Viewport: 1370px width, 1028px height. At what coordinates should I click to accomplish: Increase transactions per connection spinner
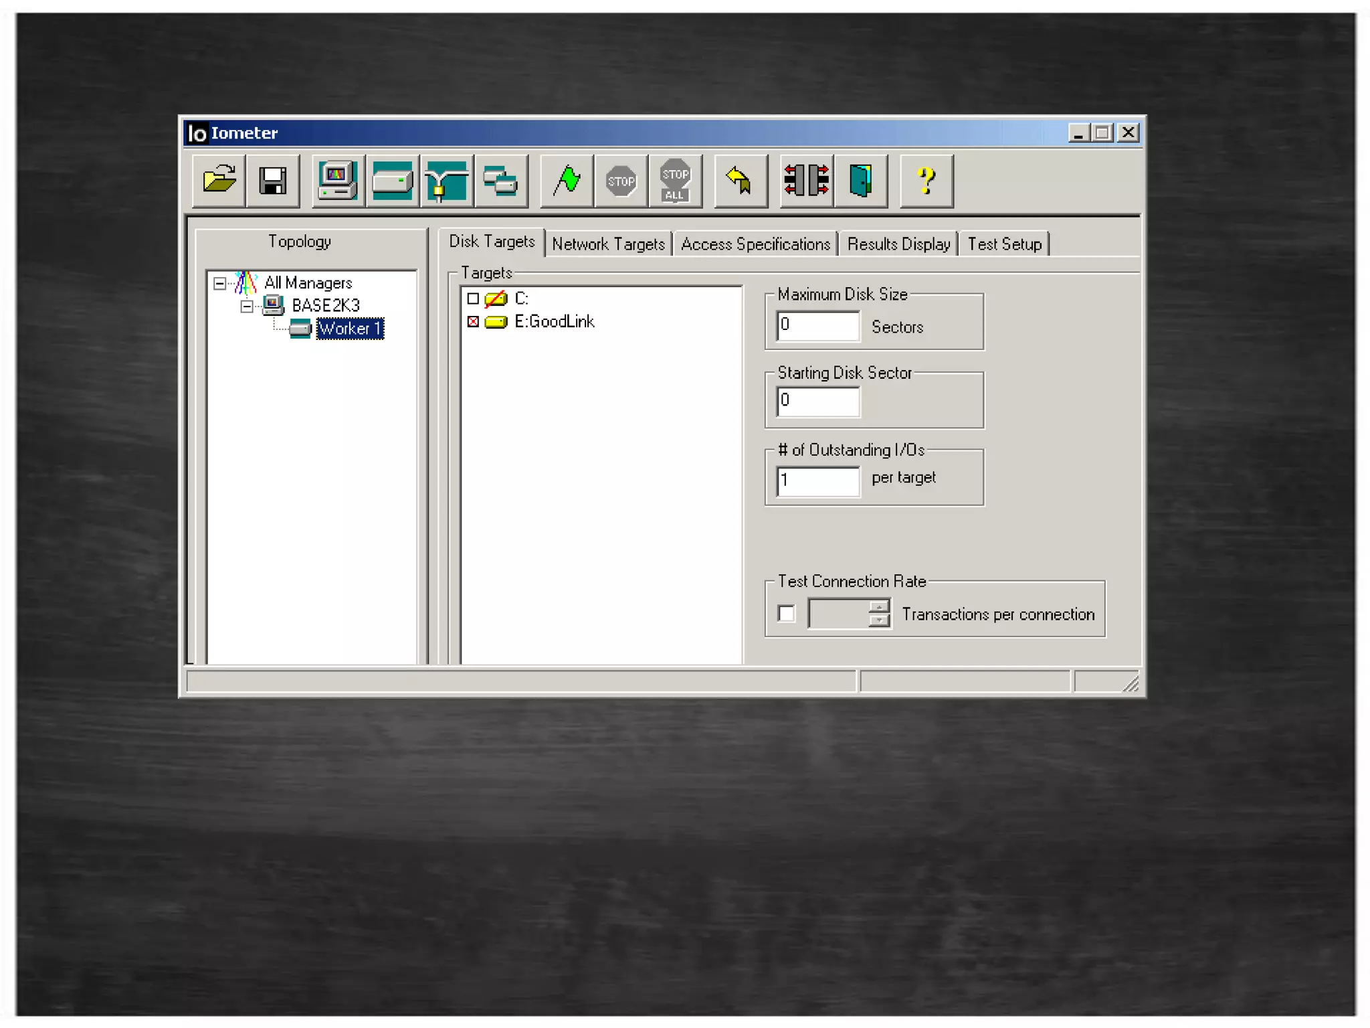879,606
